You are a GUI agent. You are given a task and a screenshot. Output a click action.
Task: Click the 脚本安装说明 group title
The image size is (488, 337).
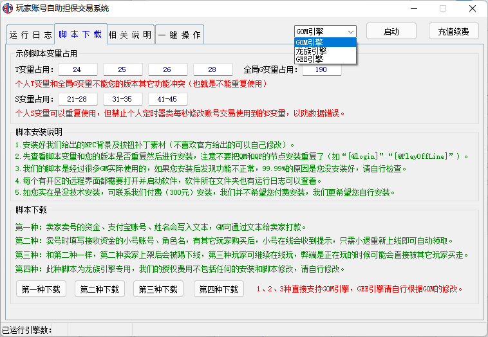pos(39,132)
